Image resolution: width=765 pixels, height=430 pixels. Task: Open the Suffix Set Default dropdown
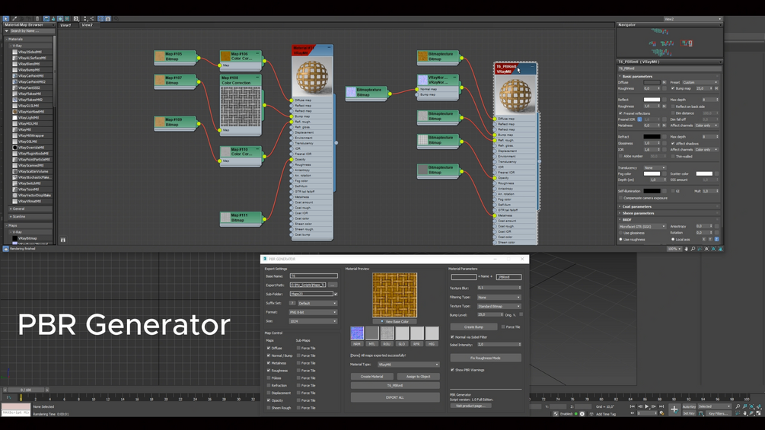pos(317,303)
